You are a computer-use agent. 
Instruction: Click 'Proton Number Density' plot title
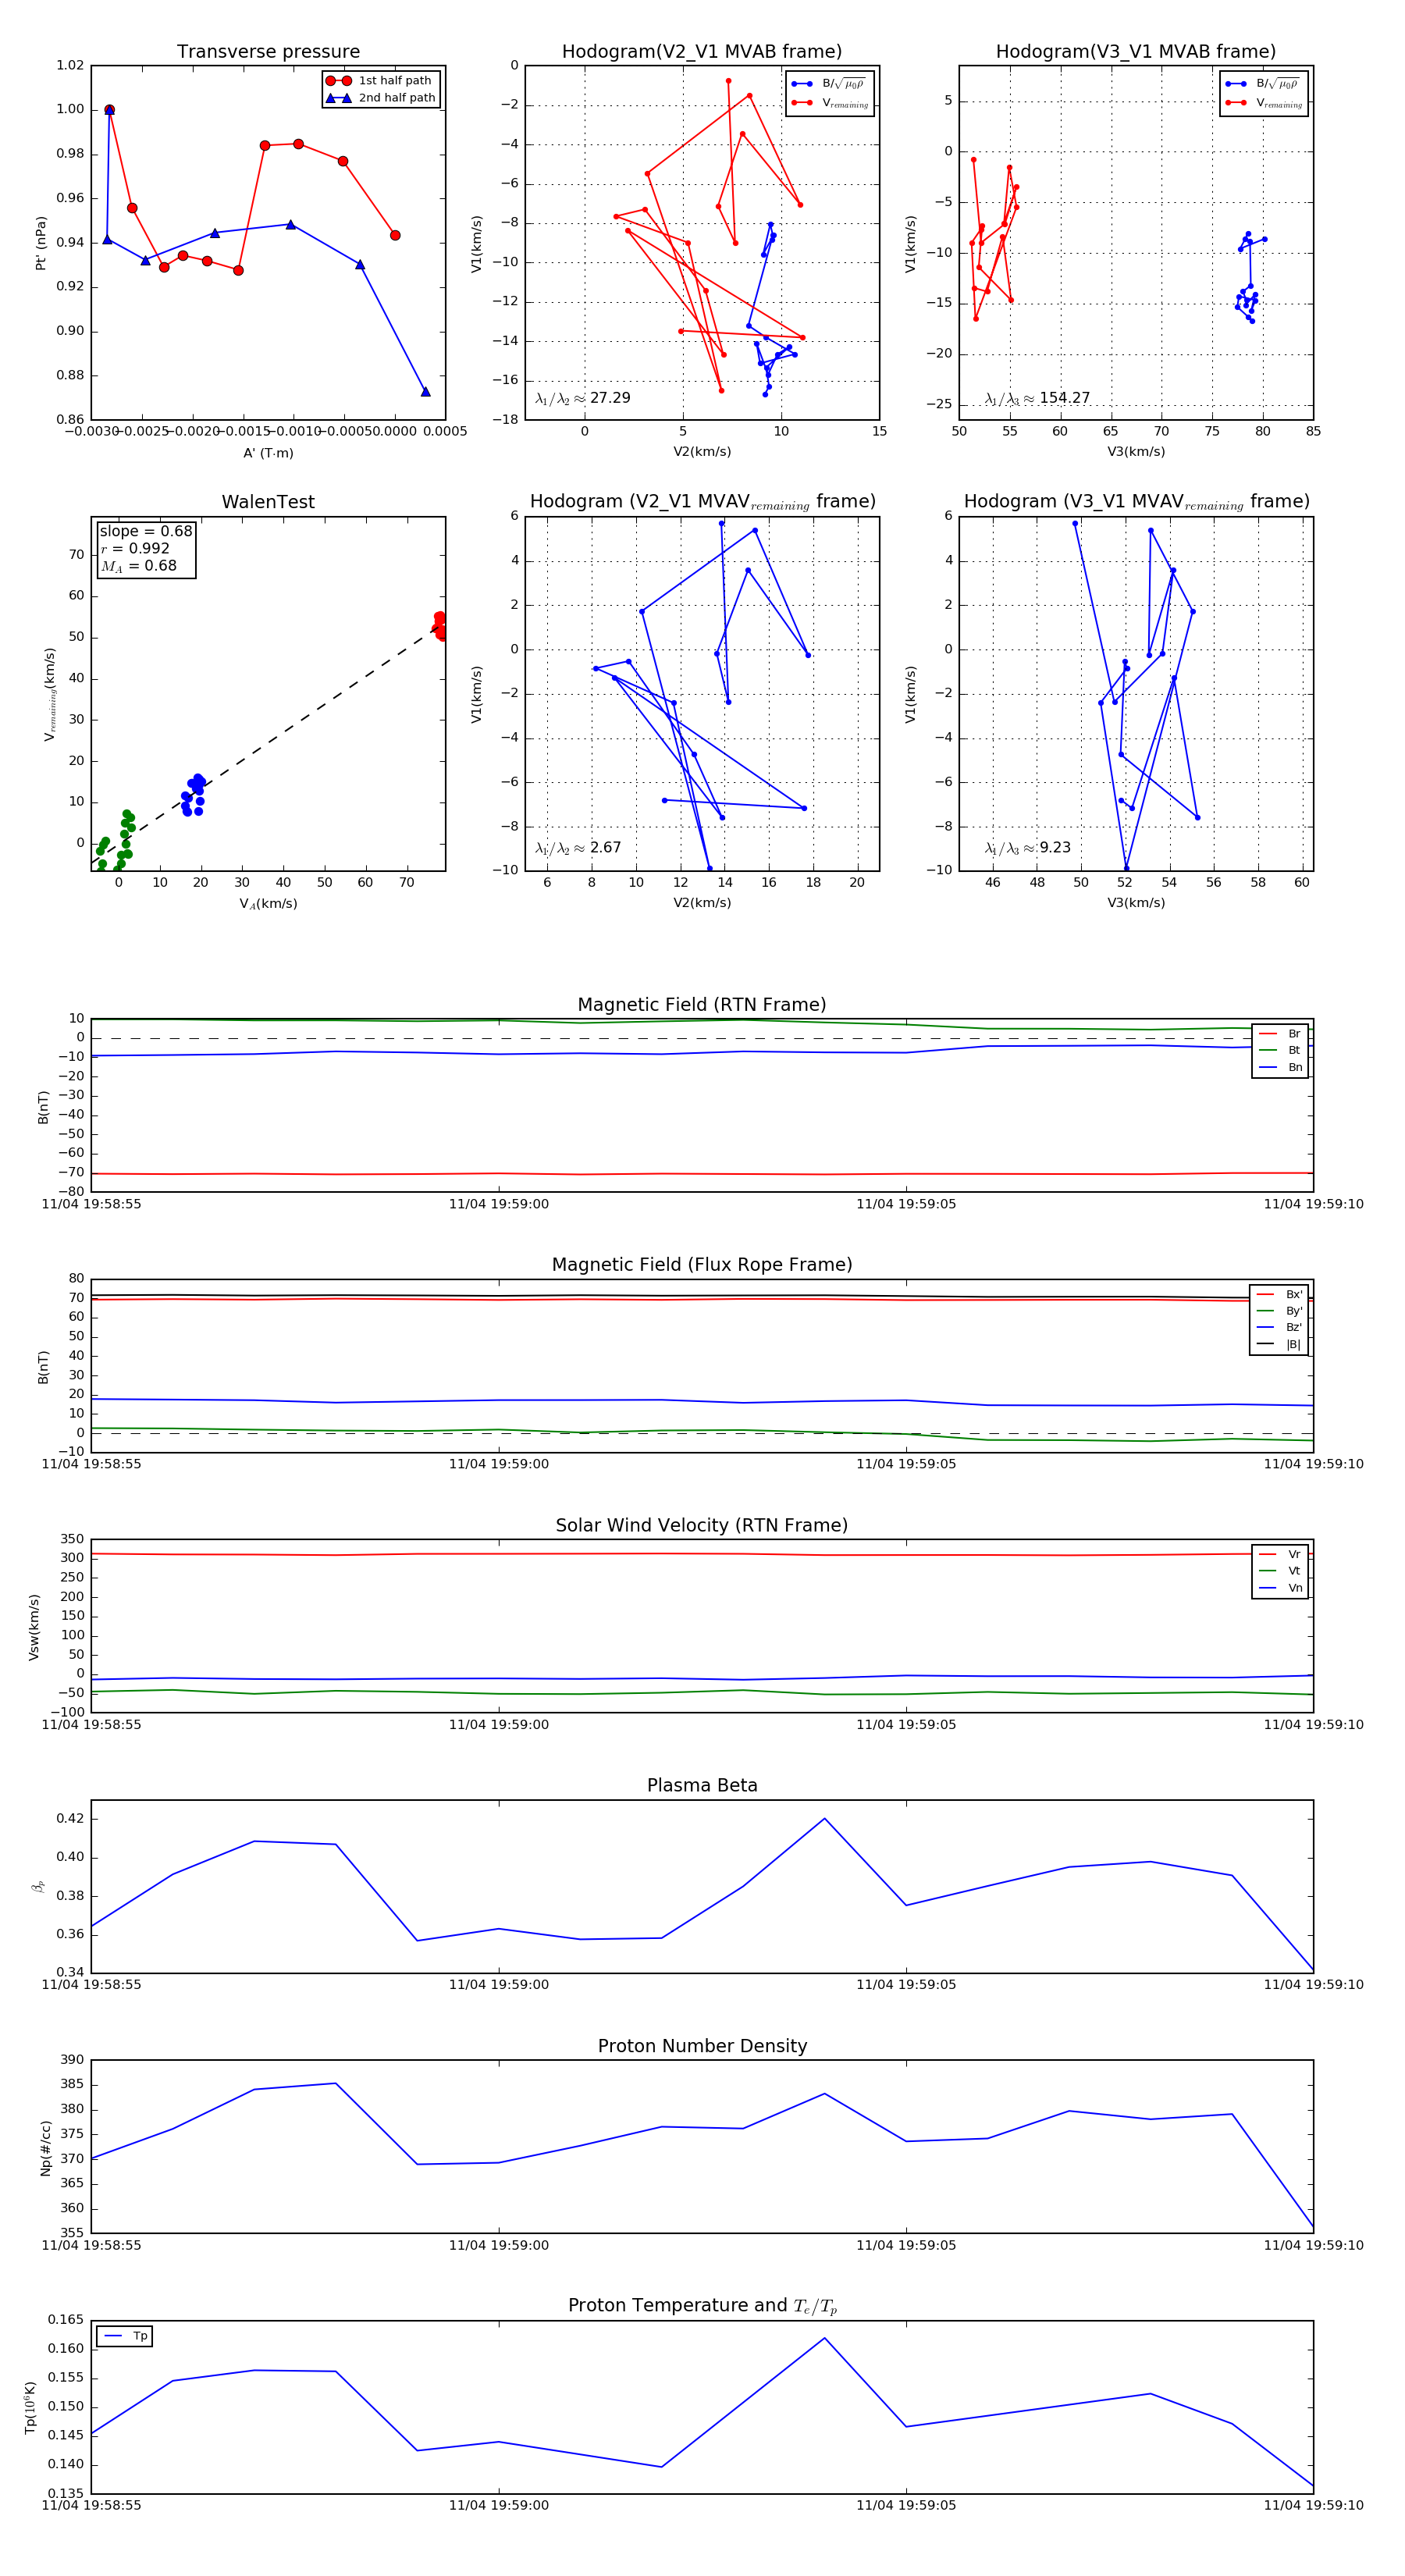point(702,2046)
